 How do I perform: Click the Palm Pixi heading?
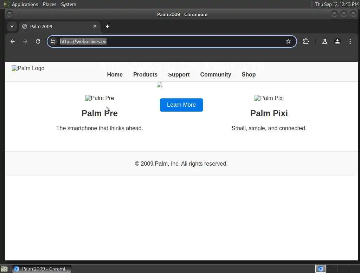click(269, 113)
